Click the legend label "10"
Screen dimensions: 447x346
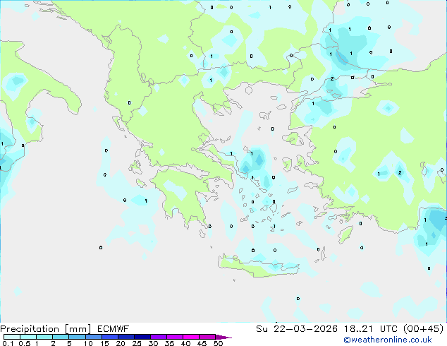point(88,343)
